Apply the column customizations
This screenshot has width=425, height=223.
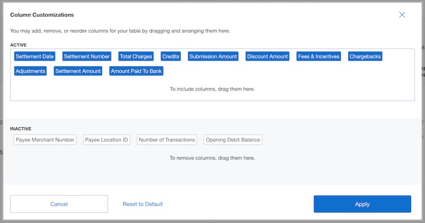(x=362, y=204)
